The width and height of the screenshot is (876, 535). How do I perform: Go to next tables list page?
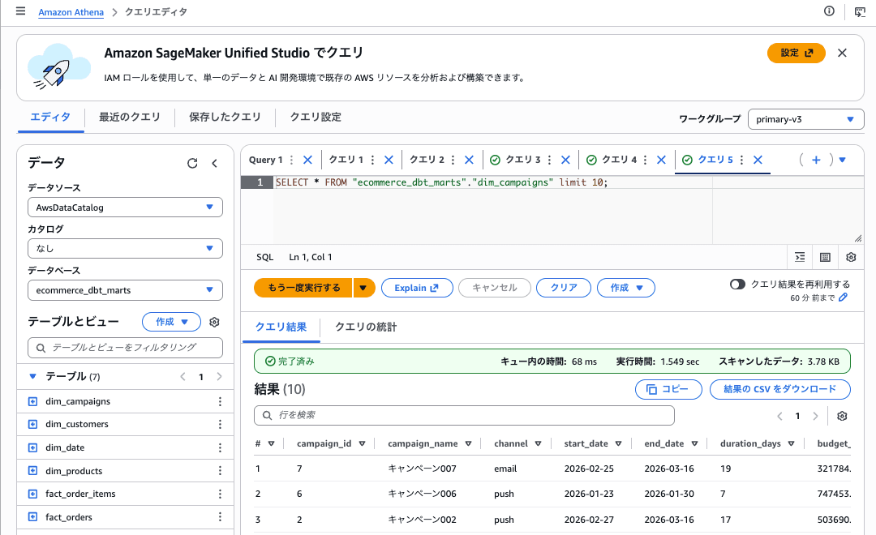(x=220, y=377)
